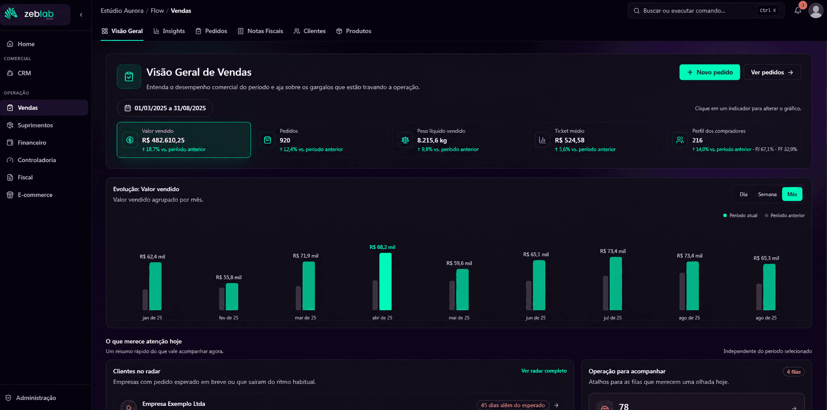The width and height of the screenshot is (827, 410).
Task: Click the Ver pedidos button
Action: click(x=772, y=72)
